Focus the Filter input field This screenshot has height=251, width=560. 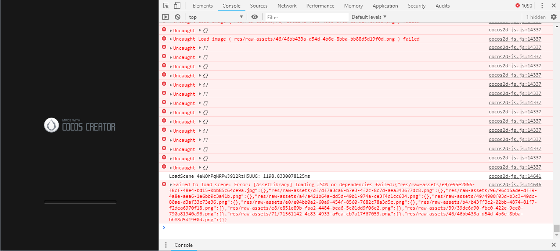click(x=307, y=17)
